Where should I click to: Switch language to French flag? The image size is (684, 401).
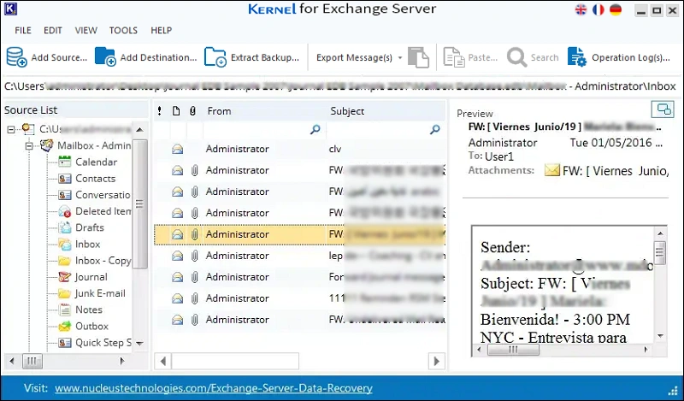point(598,10)
